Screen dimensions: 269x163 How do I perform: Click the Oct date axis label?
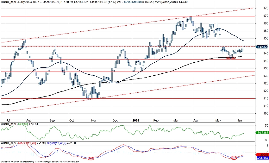[x=72, y=121]
